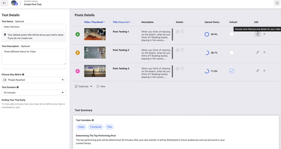281x149 pixels.
Task: Click the Post Testing 2 title
Action: 121,50
